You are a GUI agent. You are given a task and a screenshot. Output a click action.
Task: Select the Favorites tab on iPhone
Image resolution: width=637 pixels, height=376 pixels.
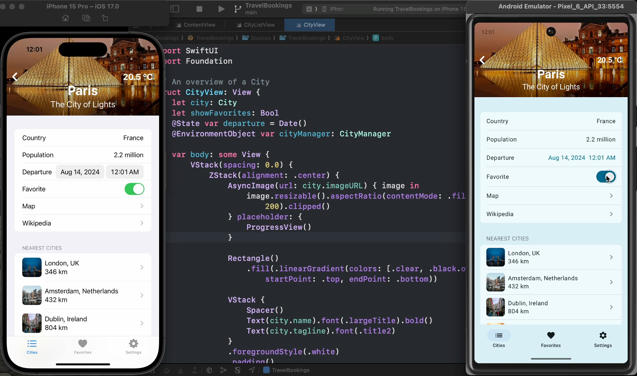82,347
